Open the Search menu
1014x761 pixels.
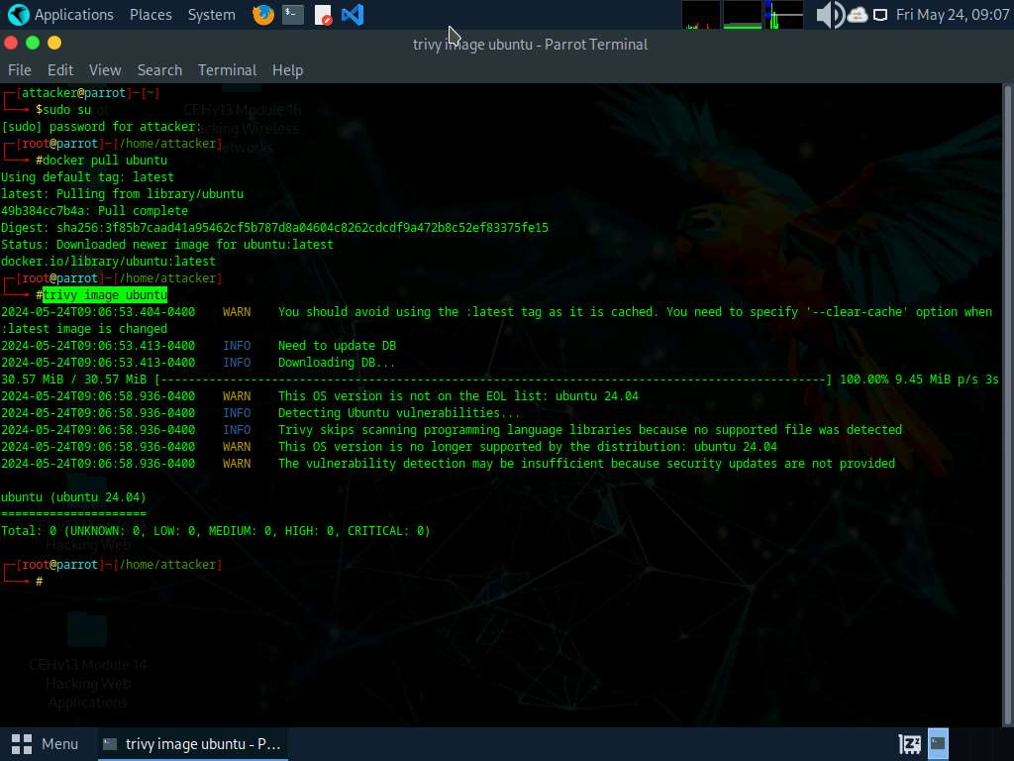tap(159, 70)
